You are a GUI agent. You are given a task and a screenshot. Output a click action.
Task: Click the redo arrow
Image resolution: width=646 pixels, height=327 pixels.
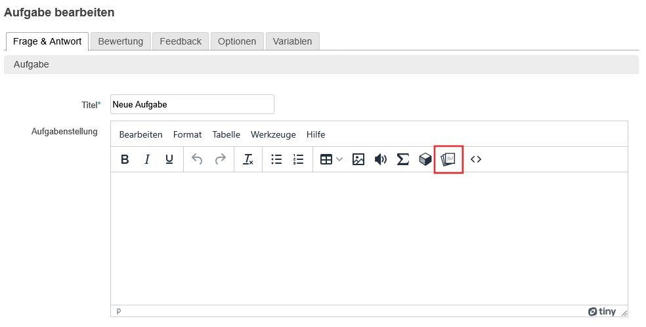[x=220, y=159]
